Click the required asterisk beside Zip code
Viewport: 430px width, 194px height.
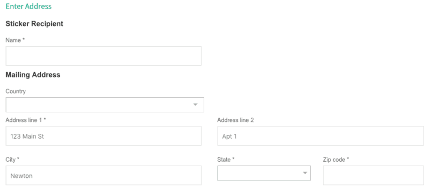coord(348,159)
